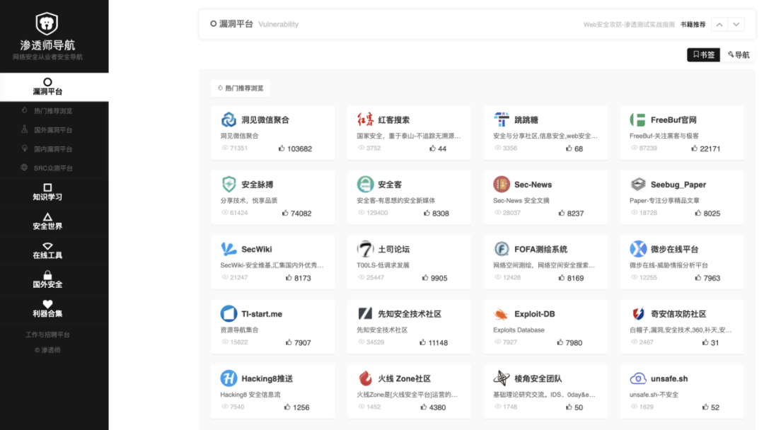Show previous recommendation with up chevron

[719, 24]
